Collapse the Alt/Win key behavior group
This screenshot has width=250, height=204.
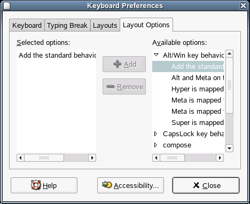pos(156,55)
